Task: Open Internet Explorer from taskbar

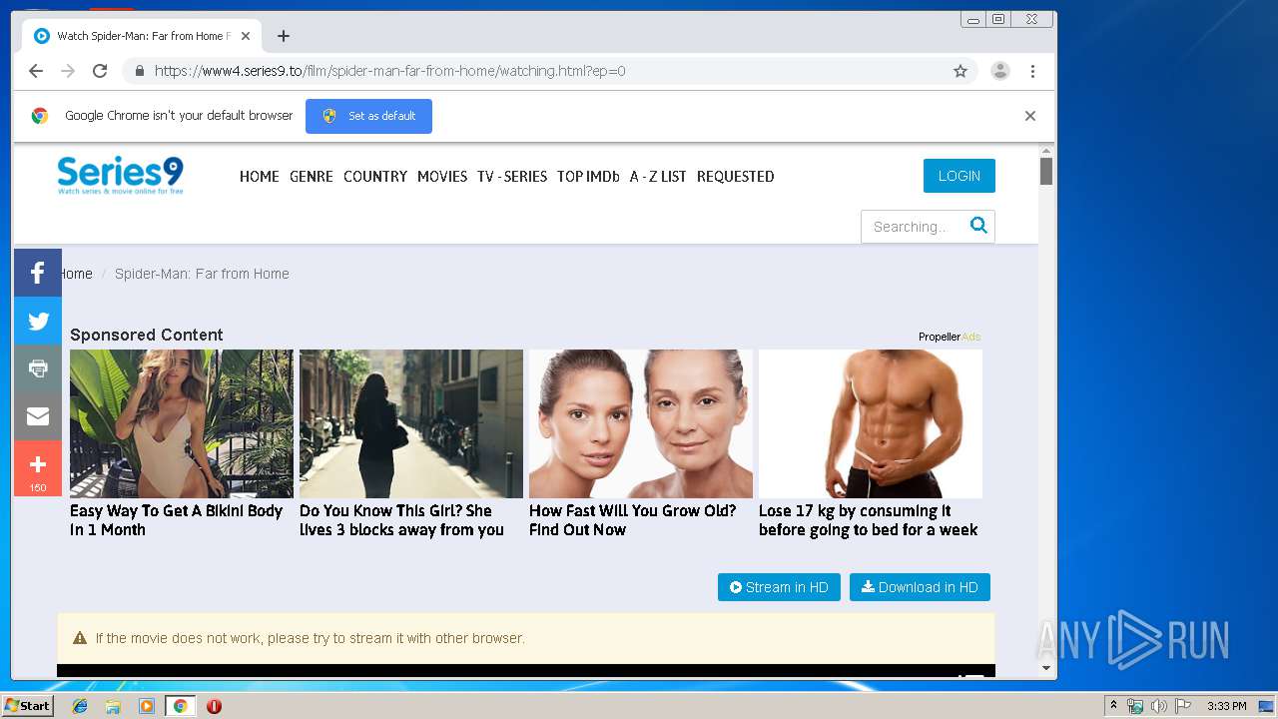Action: pyautogui.click(x=80, y=706)
